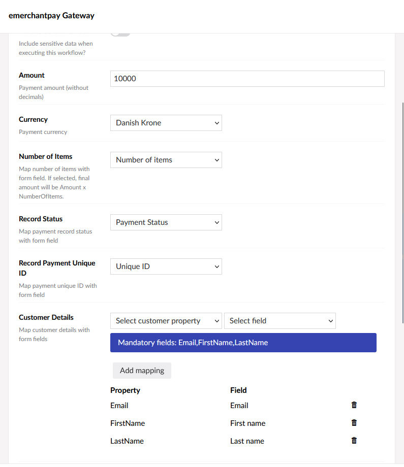This screenshot has width=404, height=467.
Task: Click the Field column header
Action: (238, 390)
